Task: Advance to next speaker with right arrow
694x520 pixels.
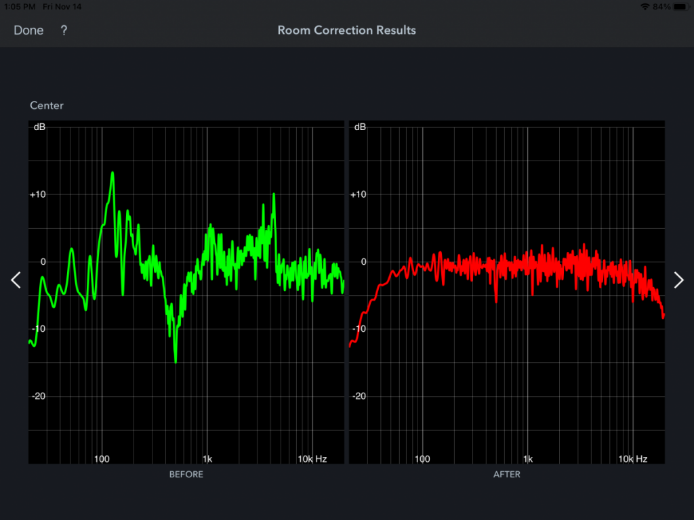Action: (678, 280)
